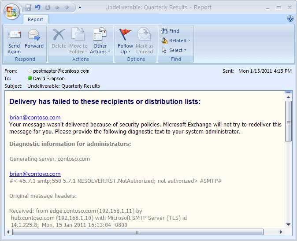Viewport: 297px width, 241px height.
Task: Open the Other Actions dropdown arrow
Action: coord(109,52)
